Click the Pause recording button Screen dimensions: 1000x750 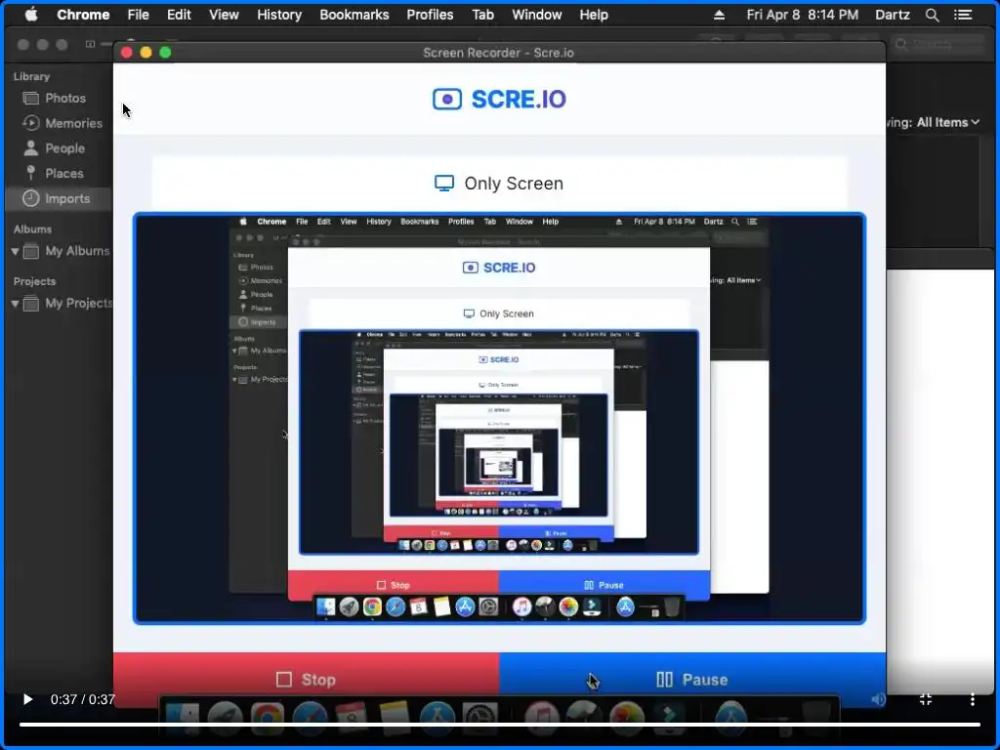point(692,680)
